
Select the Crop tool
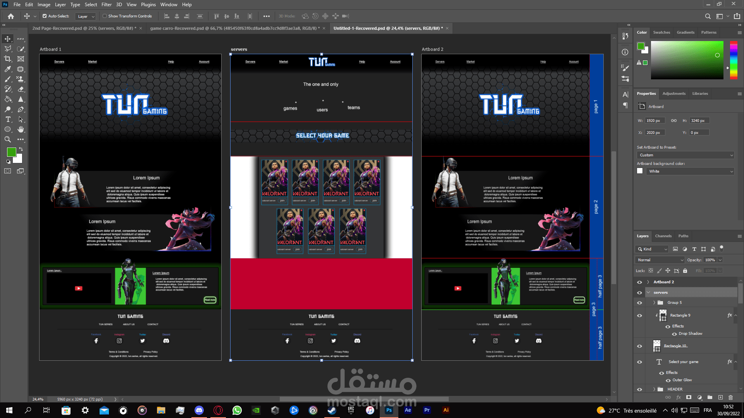click(x=7, y=59)
